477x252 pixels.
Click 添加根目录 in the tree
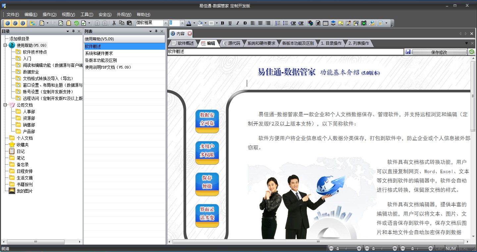(x=19, y=39)
